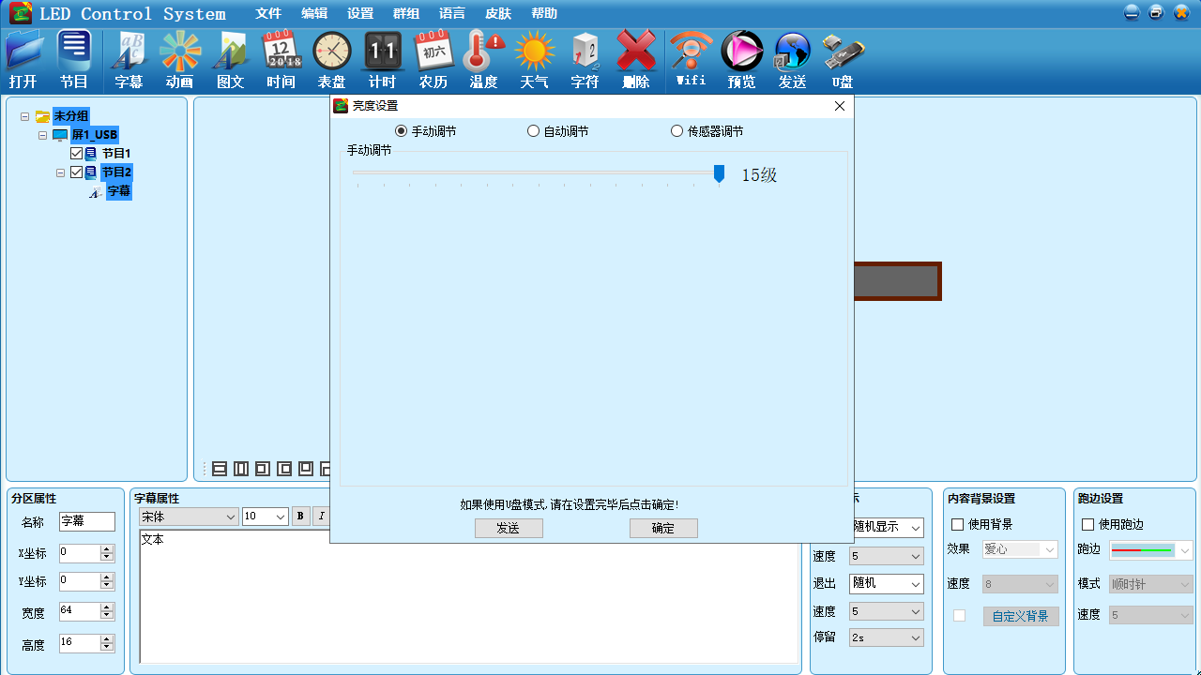1201x675 pixels.
Task: Select the 温度 temperature display tool
Action: [483, 59]
